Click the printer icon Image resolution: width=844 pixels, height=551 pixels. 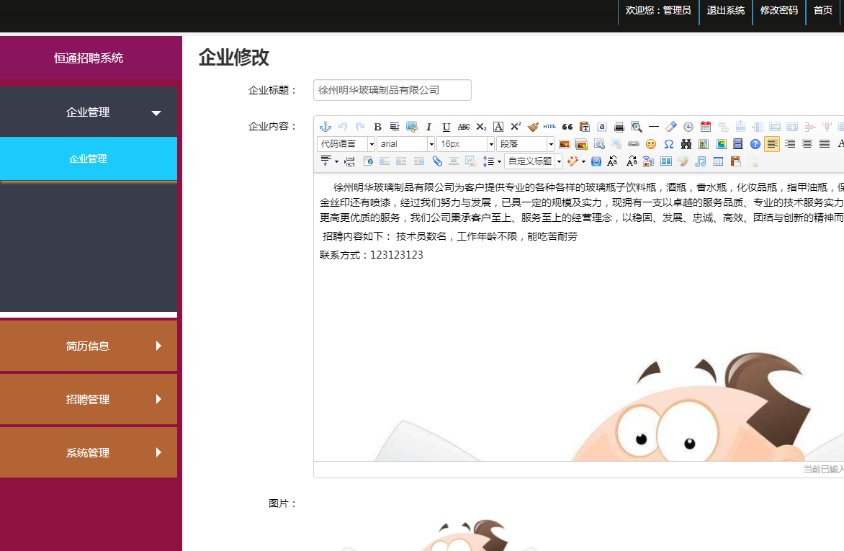tap(619, 127)
